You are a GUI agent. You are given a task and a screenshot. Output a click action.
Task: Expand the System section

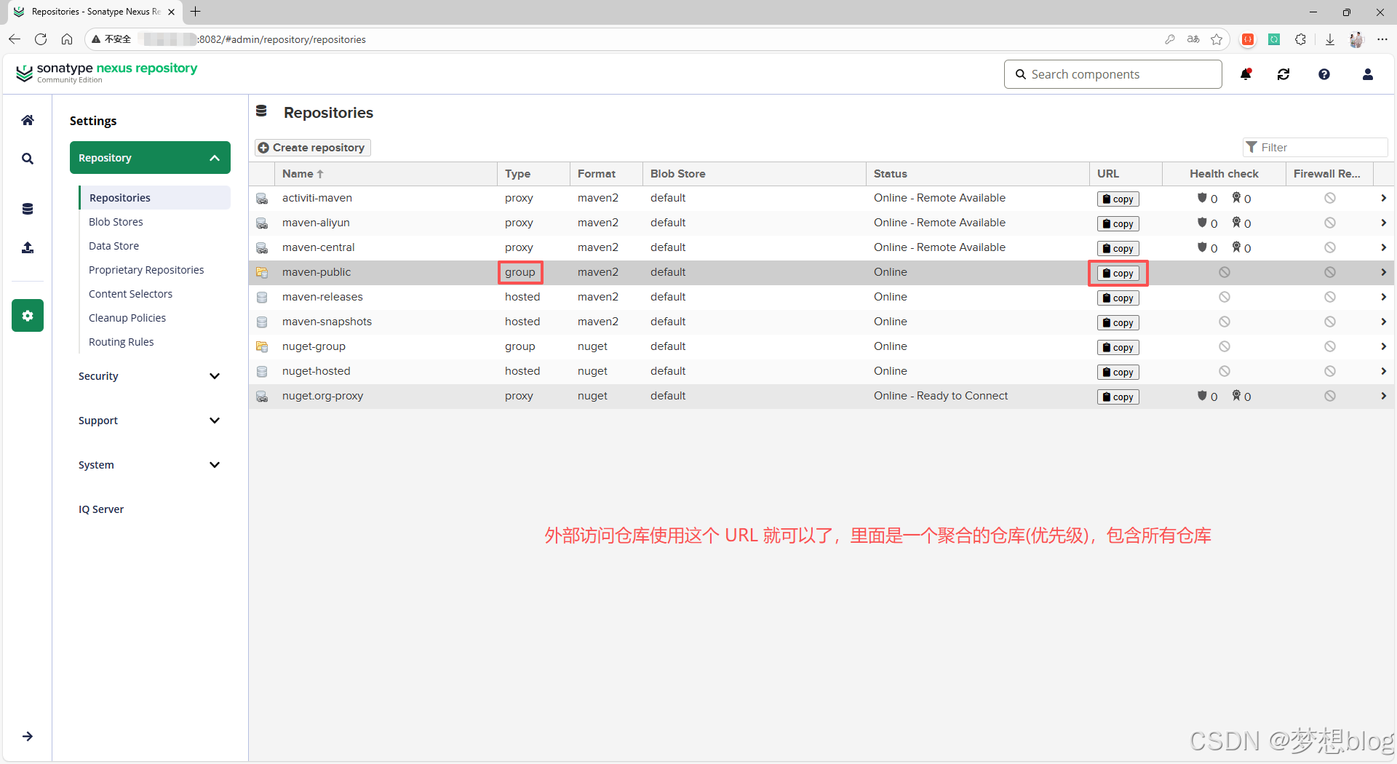tap(150, 465)
